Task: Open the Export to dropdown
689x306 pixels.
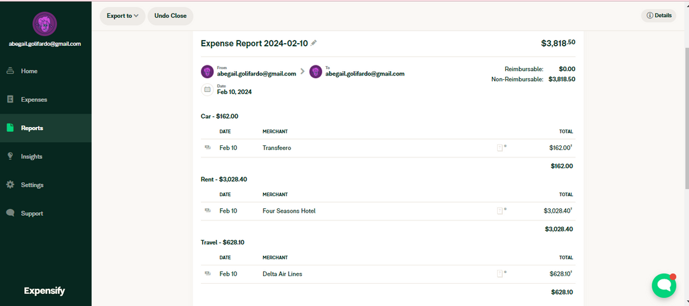Action: 123,16
